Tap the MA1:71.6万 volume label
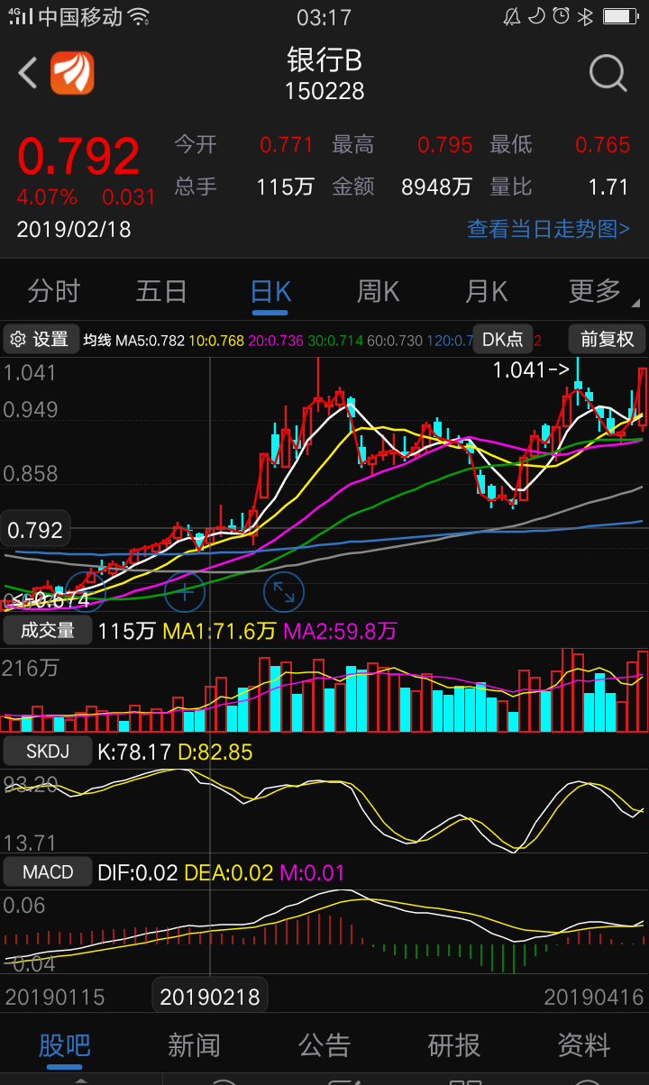This screenshot has height=1085, width=649. (219, 631)
